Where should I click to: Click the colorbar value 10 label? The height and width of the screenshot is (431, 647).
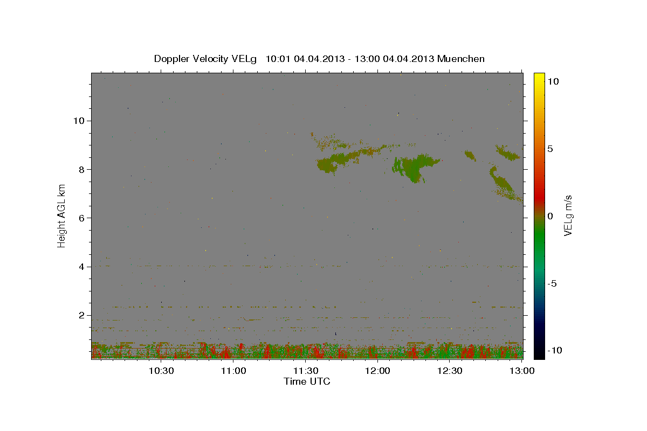[x=553, y=81]
